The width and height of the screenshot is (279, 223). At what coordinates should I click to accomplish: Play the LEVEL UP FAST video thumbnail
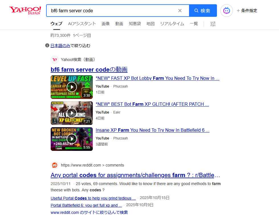coord(72,87)
